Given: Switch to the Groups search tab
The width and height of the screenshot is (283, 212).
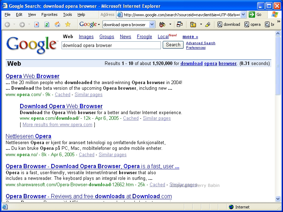Looking at the screenshot, I should coord(107,37).
